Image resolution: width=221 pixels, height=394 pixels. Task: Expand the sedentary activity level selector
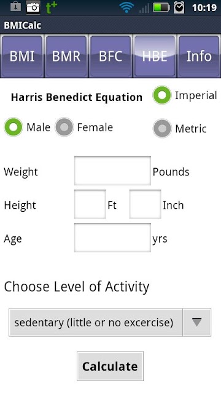(110, 323)
